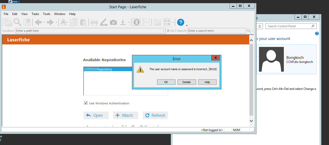
Task: Expand the import arrow dropdown
Action: (129, 22)
